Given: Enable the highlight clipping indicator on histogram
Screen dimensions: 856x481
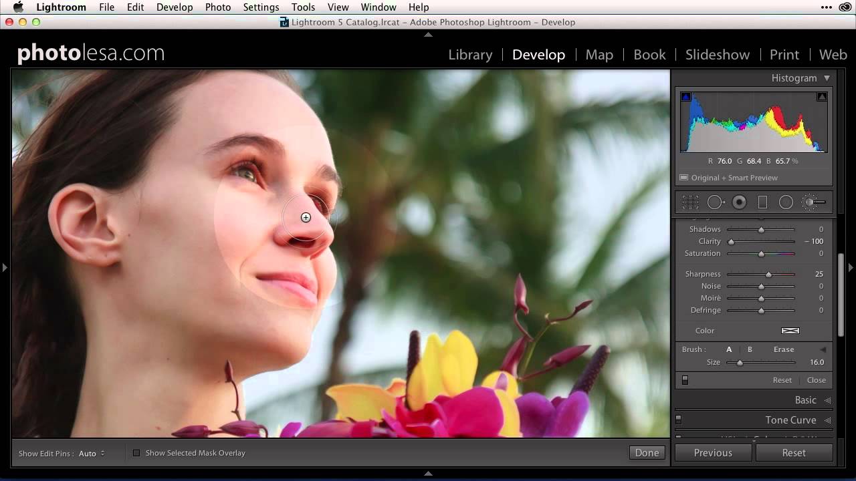Looking at the screenshot, I should tap(821, 96).
